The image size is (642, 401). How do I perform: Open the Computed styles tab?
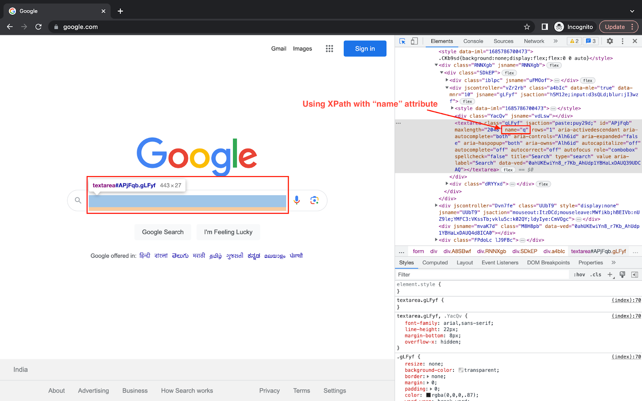435,263
